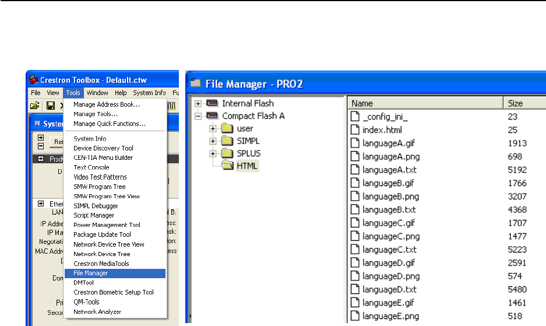The height and width of the screenshot is (326, 546).
Task: Click the file icon beside languageC.txt
Action: pos(355,249)
